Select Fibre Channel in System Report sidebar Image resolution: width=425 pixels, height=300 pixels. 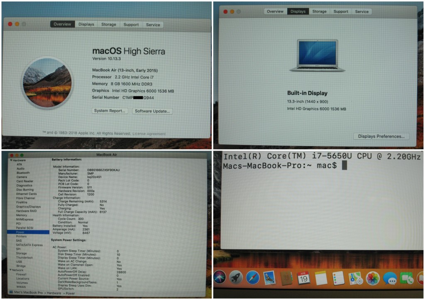pos(25,198)
